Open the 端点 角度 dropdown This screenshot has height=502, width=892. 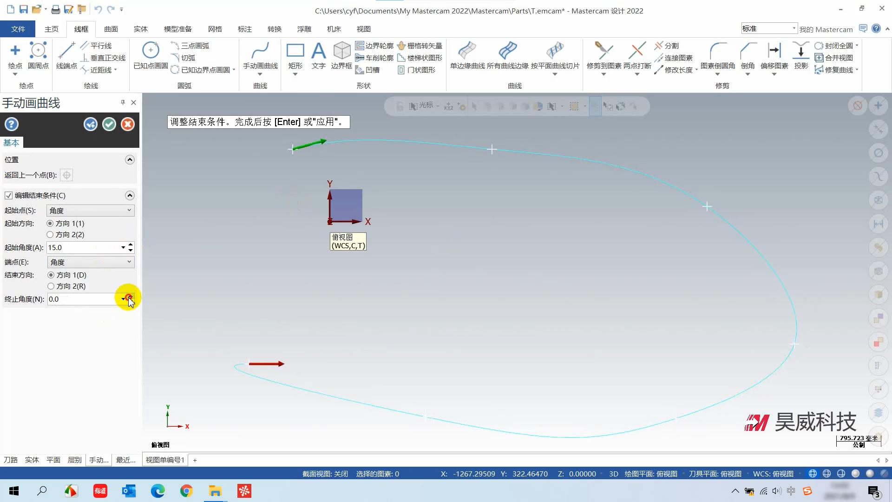click(91, 262)
